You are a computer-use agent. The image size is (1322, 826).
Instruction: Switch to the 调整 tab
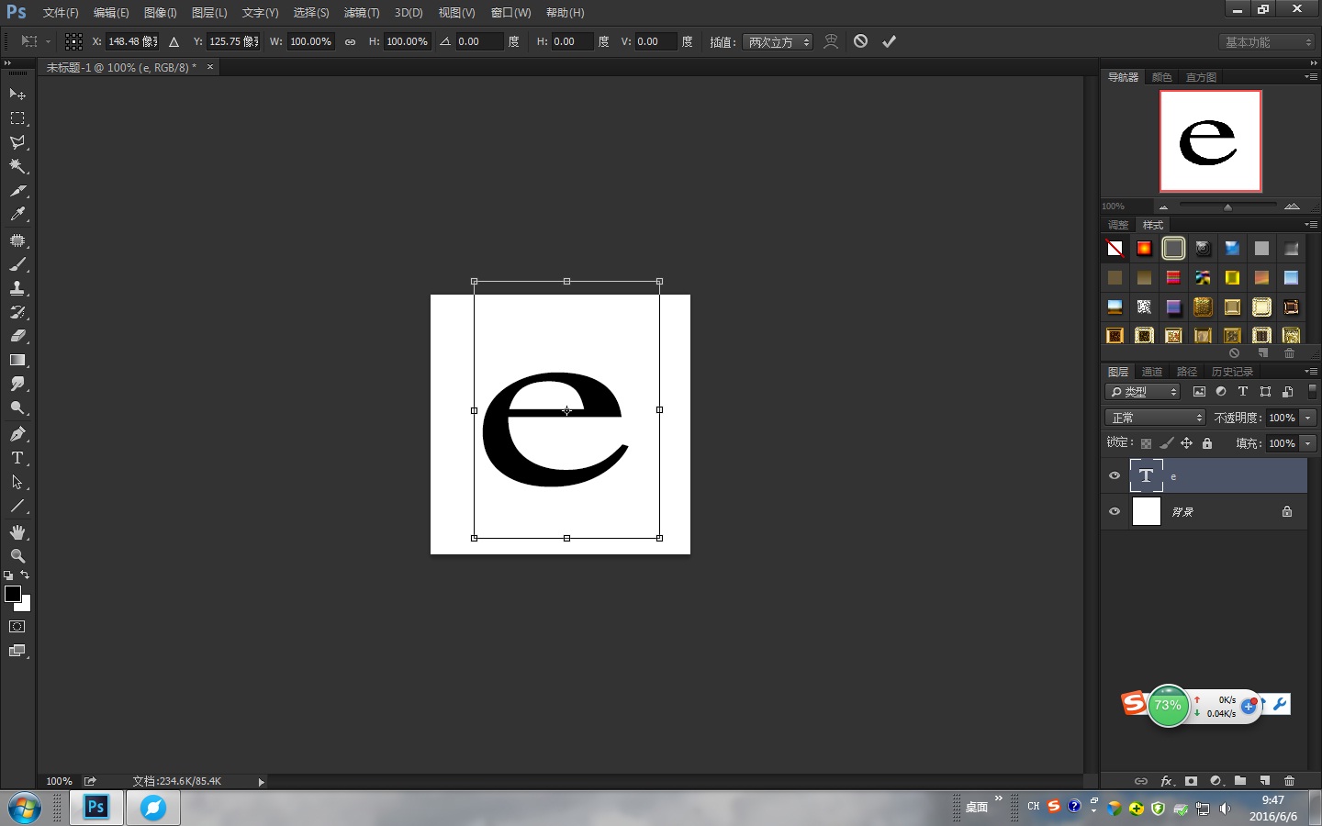(1118, 225)
